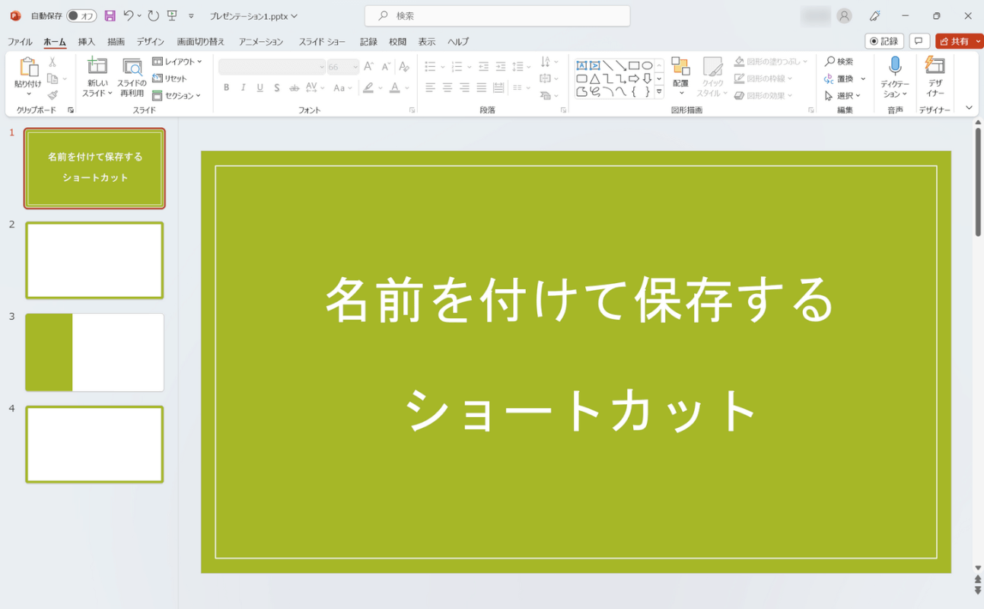Select slide 2 thumbnail

(94, 260)
